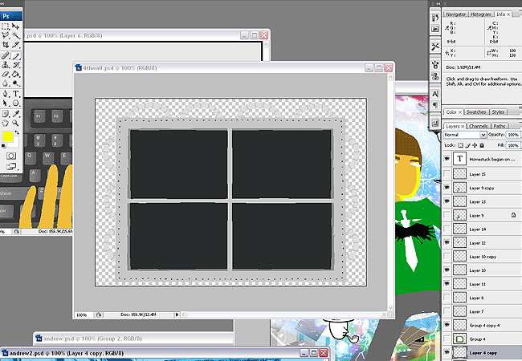Select the Layer 4 copy layer
This screenshot has width=522, height=361.
[x=483, y=352]
